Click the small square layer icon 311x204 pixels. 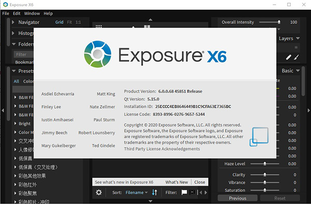pyautogui.click(x=296, y=47)
